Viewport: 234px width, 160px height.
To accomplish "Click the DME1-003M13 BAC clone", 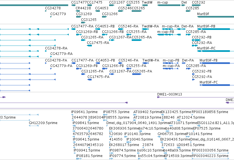I will tap(196, 97).
